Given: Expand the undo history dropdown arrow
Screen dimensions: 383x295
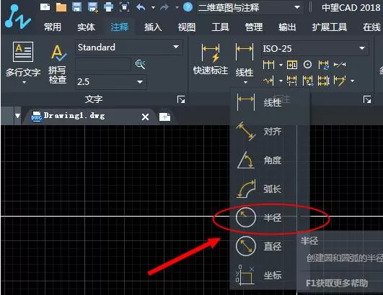Looking at the screenshot, I should tap(153, 7).
